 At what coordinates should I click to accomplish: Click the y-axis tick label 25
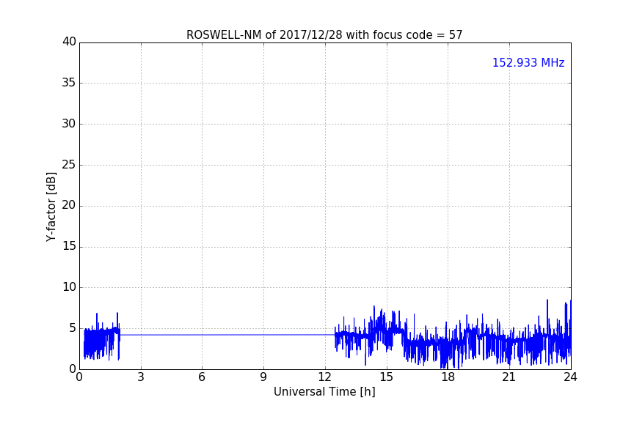point(69,165)
